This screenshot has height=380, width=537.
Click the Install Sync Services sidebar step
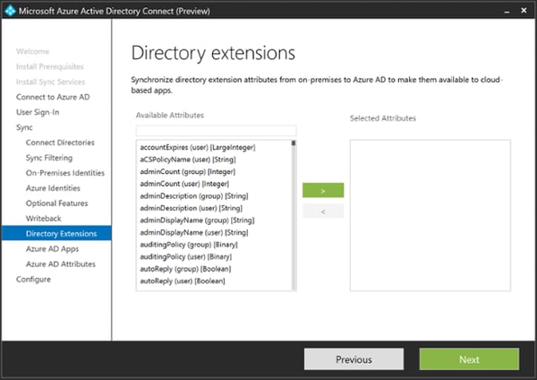pyautogui.click(x=50, y=82)
